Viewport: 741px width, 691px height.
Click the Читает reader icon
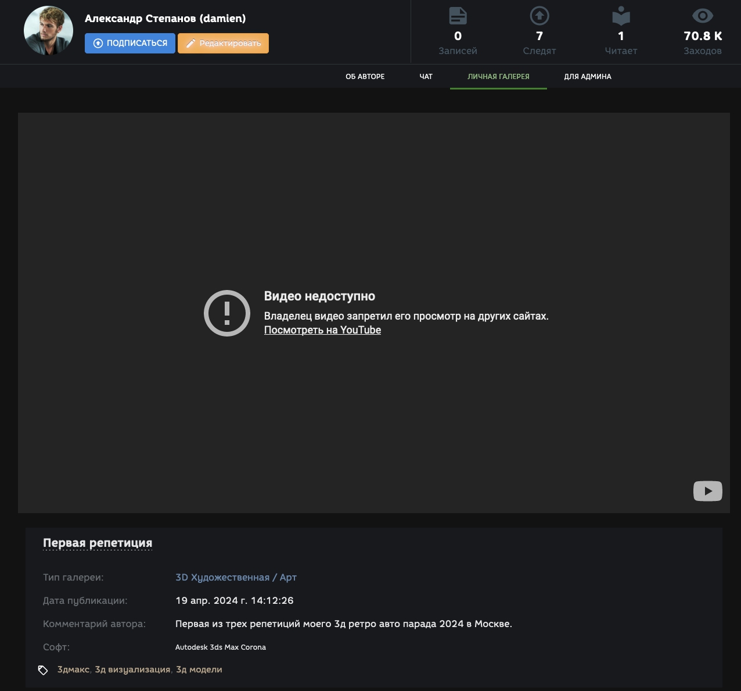[x=621, y=16]
